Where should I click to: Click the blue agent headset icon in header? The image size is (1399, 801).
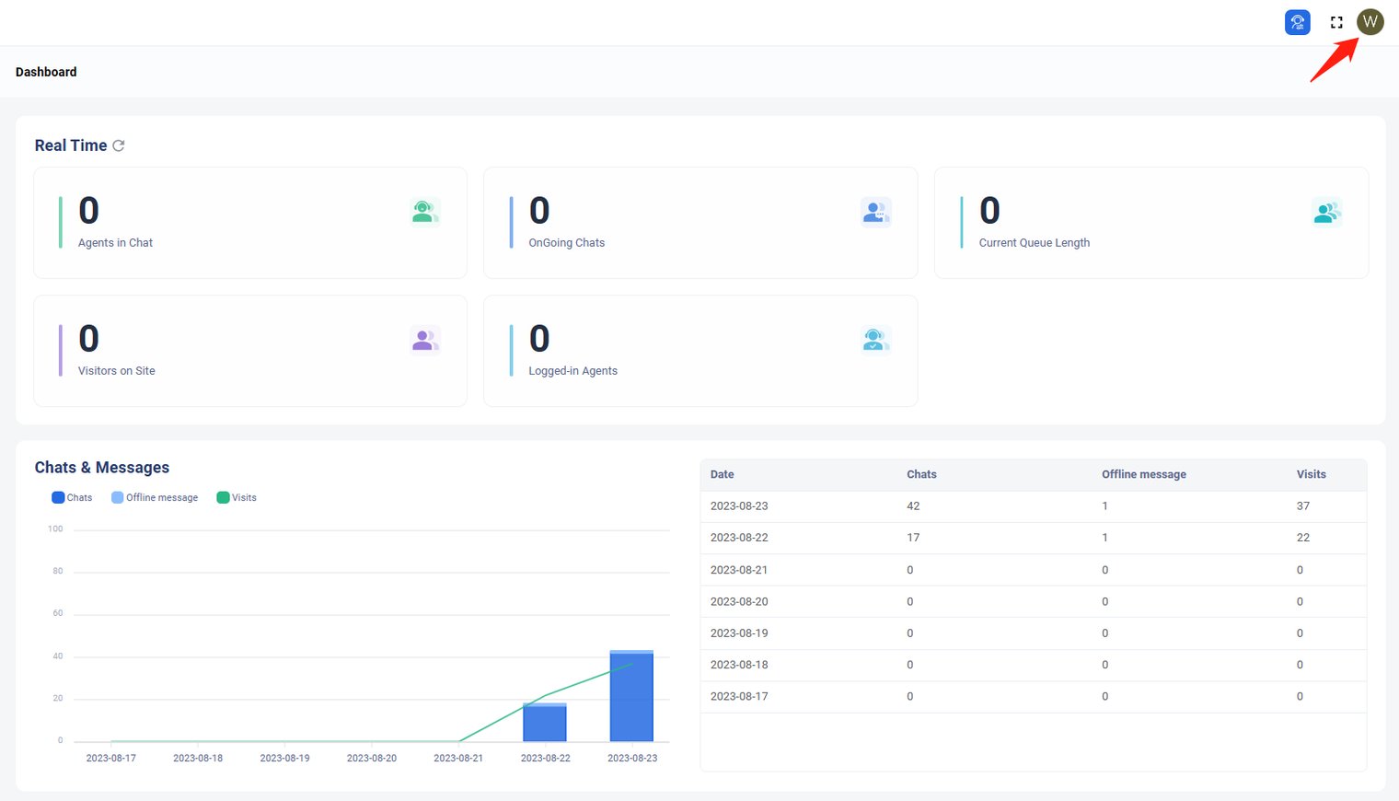pos(1297,22)
